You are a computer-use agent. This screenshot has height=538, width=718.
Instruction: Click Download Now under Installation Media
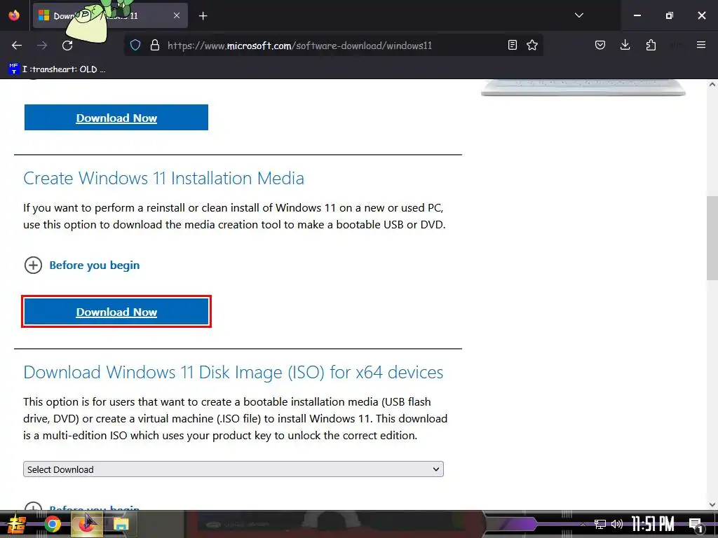[x=116, y=312]
